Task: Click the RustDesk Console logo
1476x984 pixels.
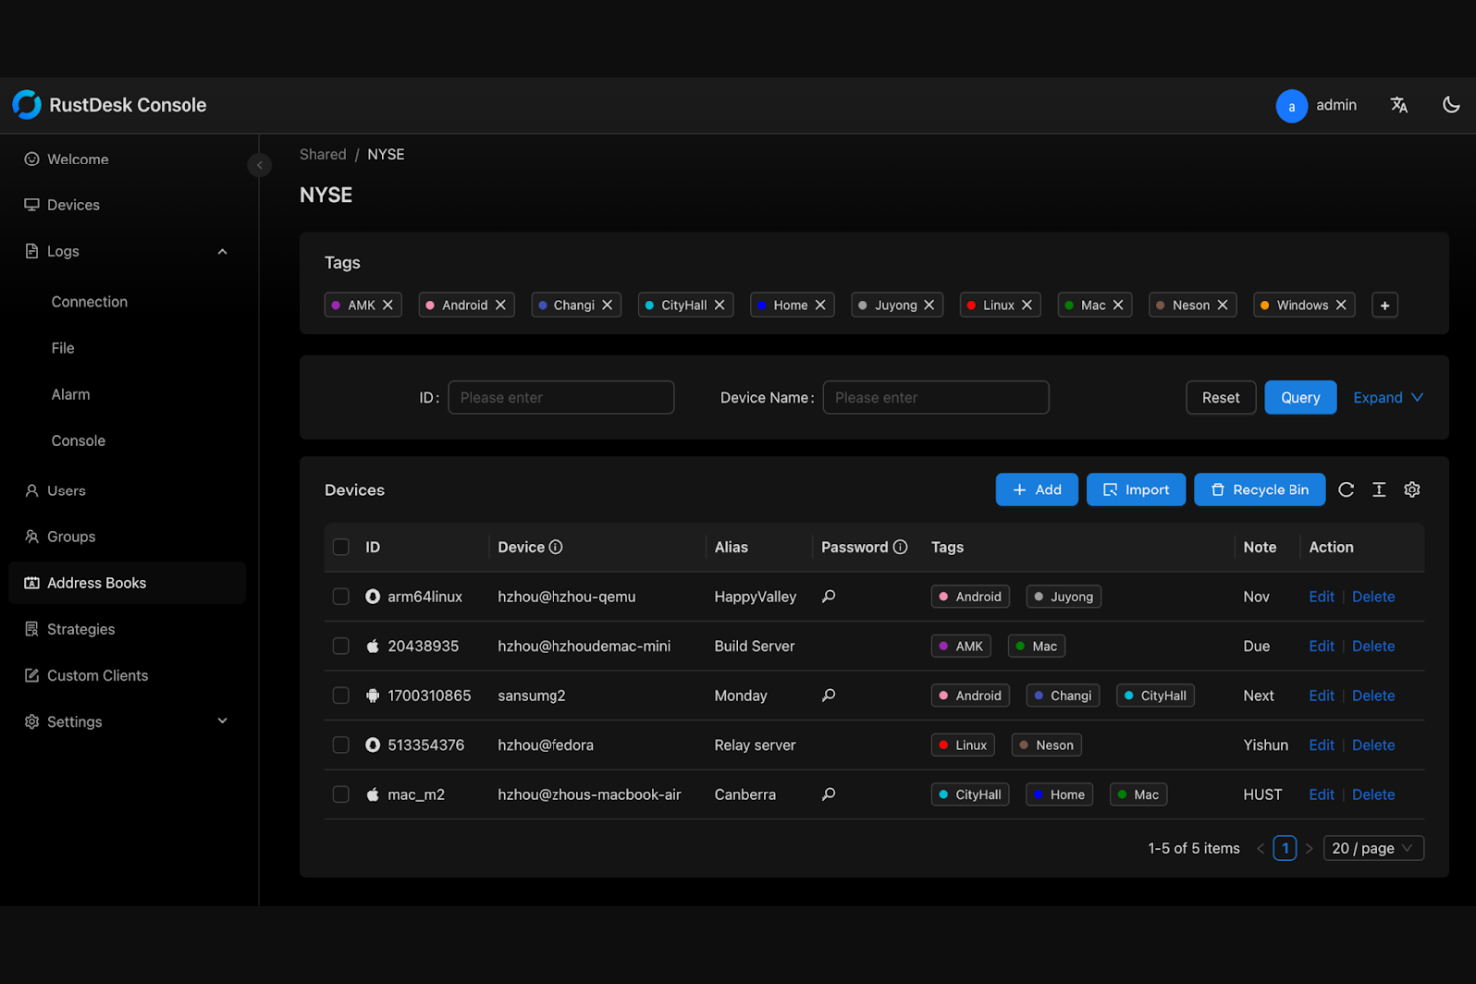Action: pos(110,105)
